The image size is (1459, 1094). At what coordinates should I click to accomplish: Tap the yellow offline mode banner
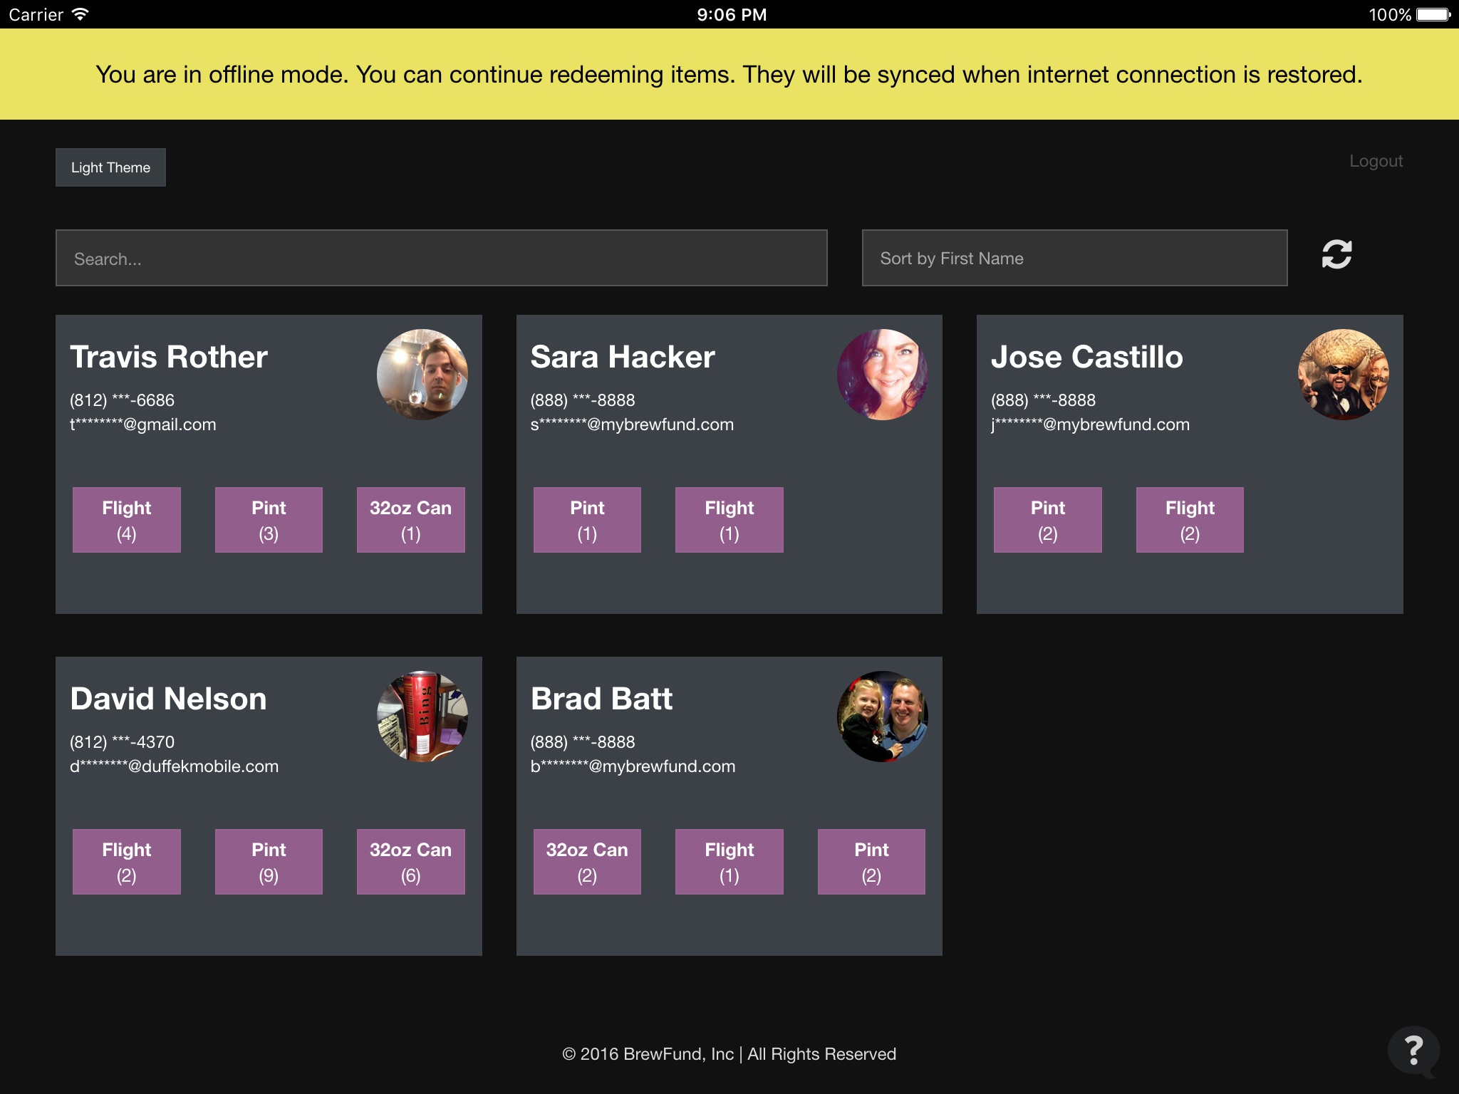point(729,74)
